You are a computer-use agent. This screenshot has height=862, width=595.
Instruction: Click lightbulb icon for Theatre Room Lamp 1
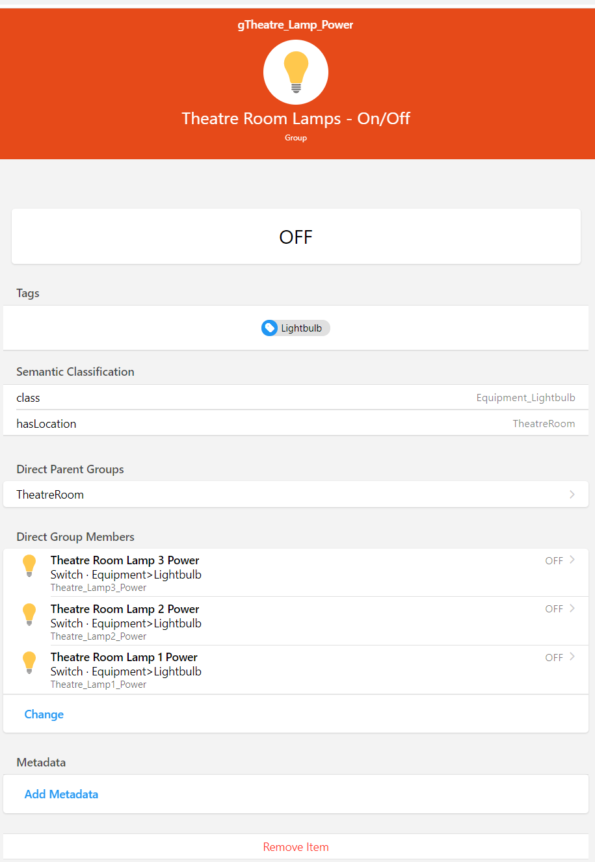click(x=29, y=662)
